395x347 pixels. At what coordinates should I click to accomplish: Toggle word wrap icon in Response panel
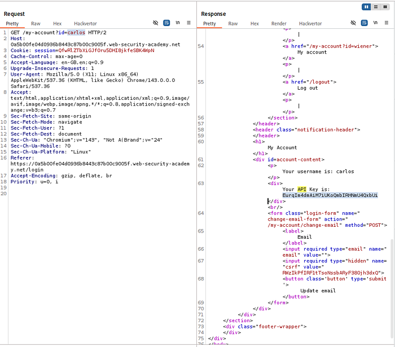(365, 23)
